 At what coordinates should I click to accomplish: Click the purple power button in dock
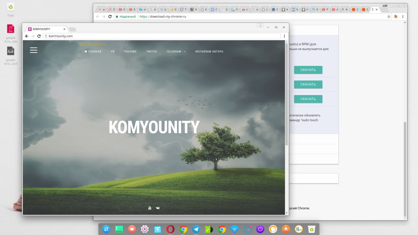(x=260, y=229)
